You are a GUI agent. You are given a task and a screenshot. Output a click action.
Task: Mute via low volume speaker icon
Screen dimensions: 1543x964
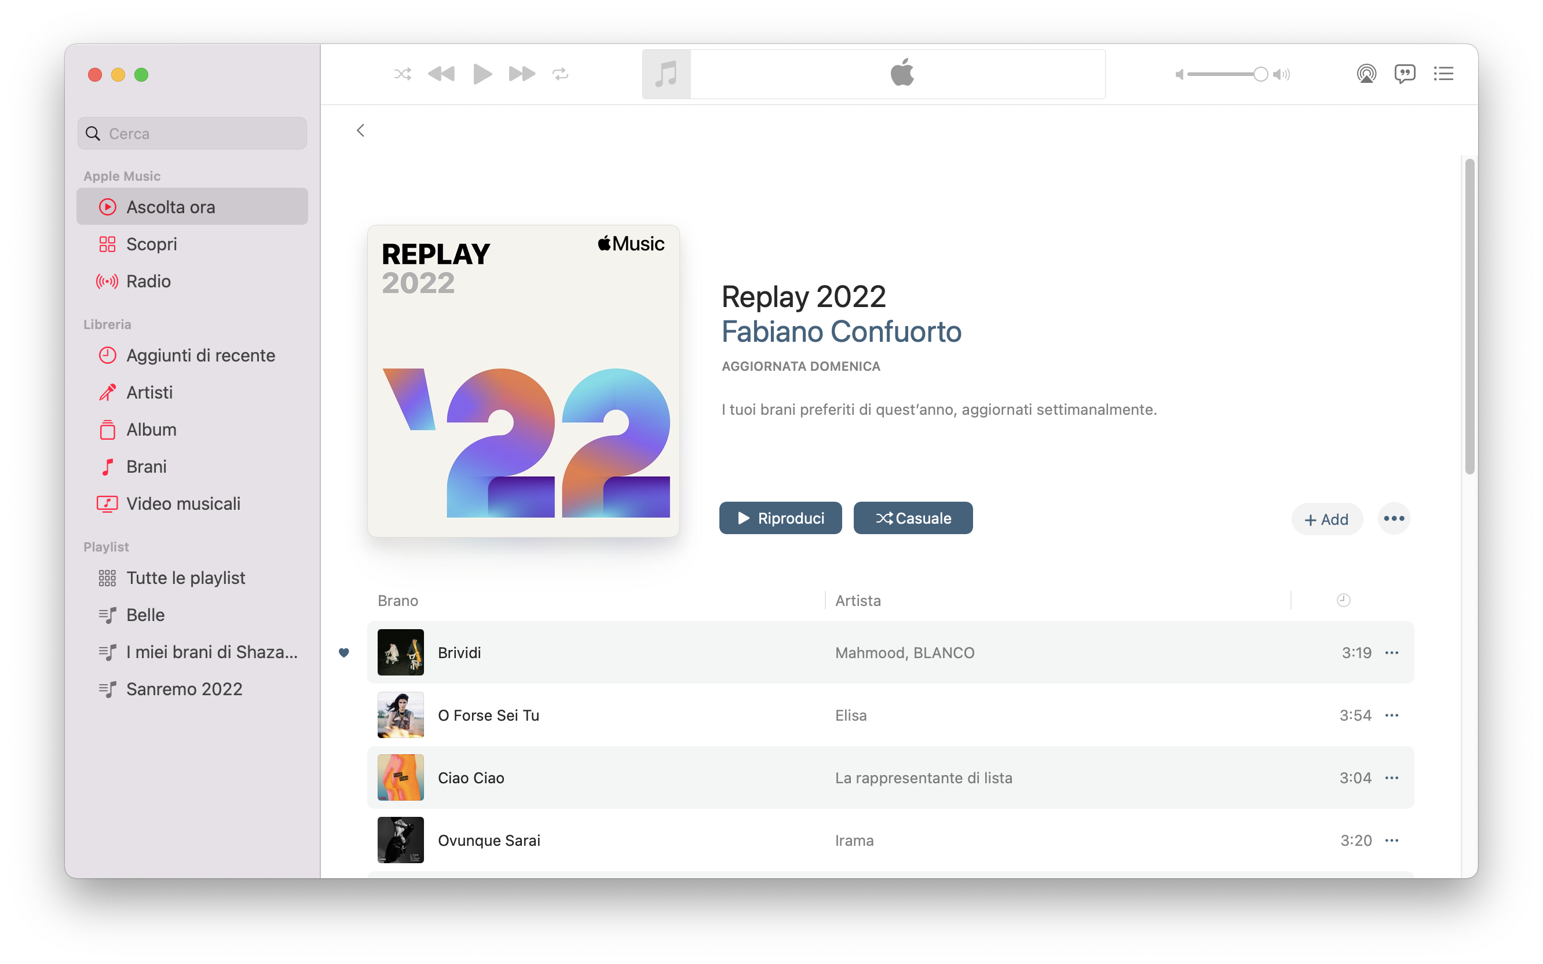[1180, 75]
